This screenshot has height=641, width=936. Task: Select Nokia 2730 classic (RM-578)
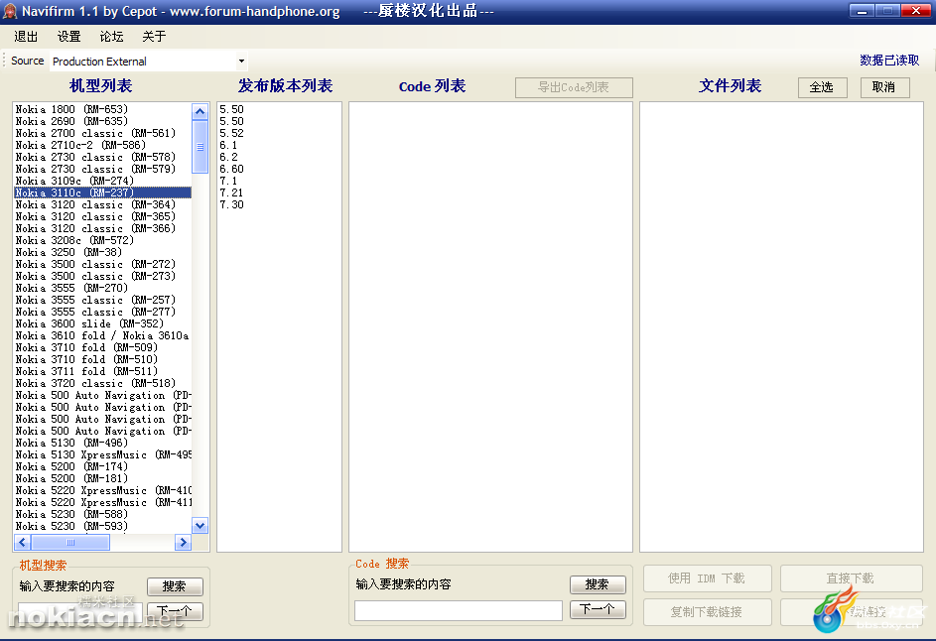102,157
